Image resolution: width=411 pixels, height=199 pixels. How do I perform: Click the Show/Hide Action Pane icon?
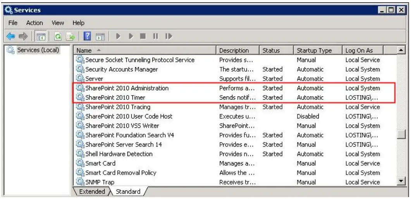coord(100,36)
